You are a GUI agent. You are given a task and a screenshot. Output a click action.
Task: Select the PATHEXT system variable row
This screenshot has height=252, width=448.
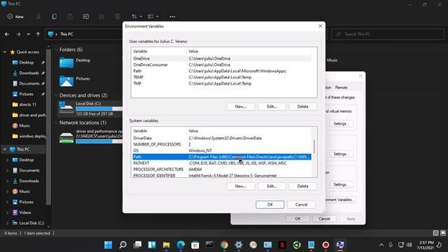222,163
